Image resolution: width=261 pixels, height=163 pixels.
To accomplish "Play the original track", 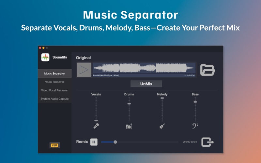I will click(84, 70).
